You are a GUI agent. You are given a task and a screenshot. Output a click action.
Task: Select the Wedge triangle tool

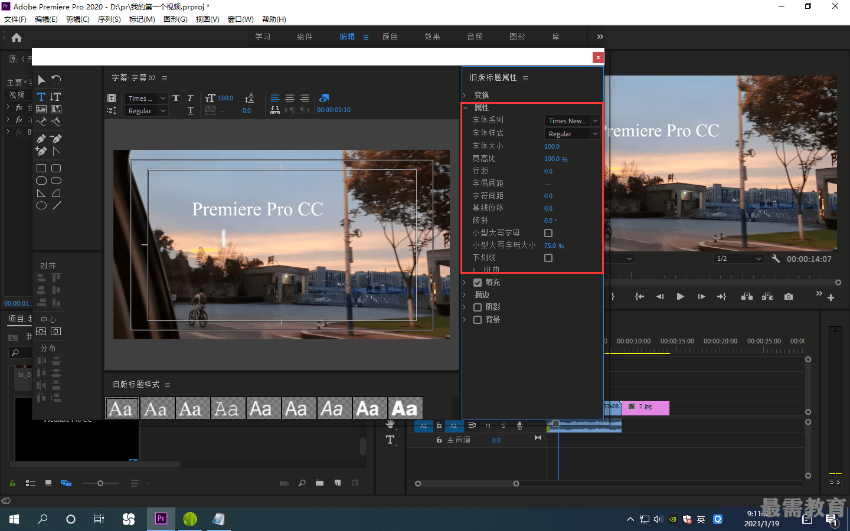point(41,193)
